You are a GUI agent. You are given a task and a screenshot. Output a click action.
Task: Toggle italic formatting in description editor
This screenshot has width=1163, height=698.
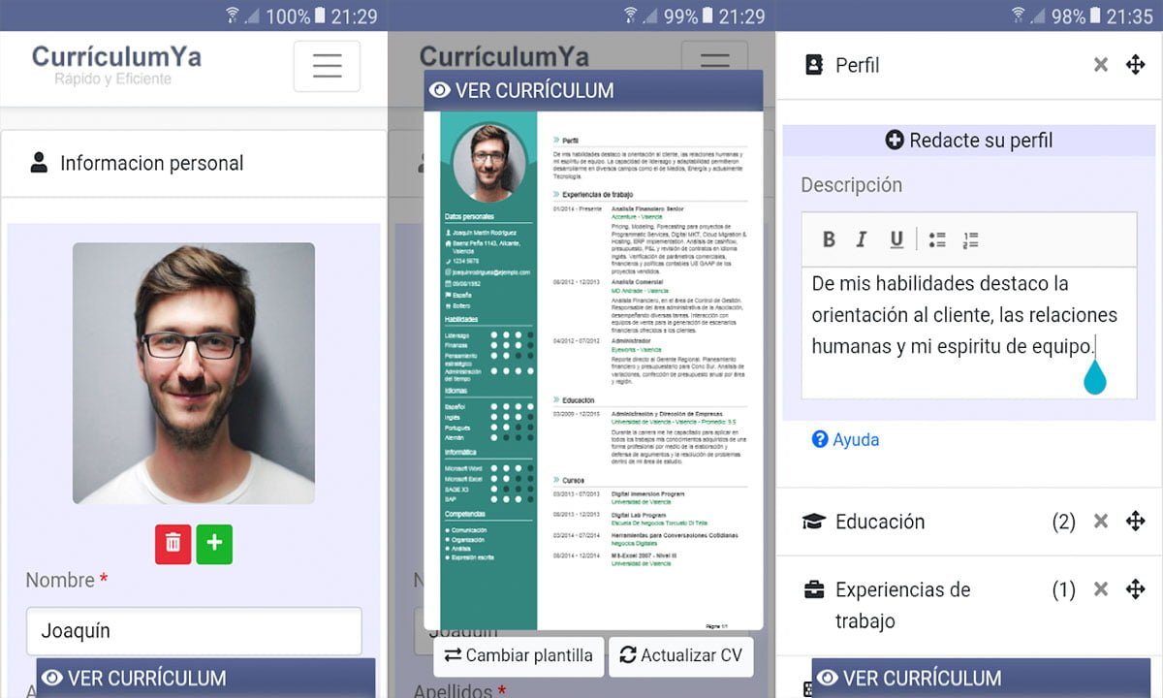coord(862,239)
